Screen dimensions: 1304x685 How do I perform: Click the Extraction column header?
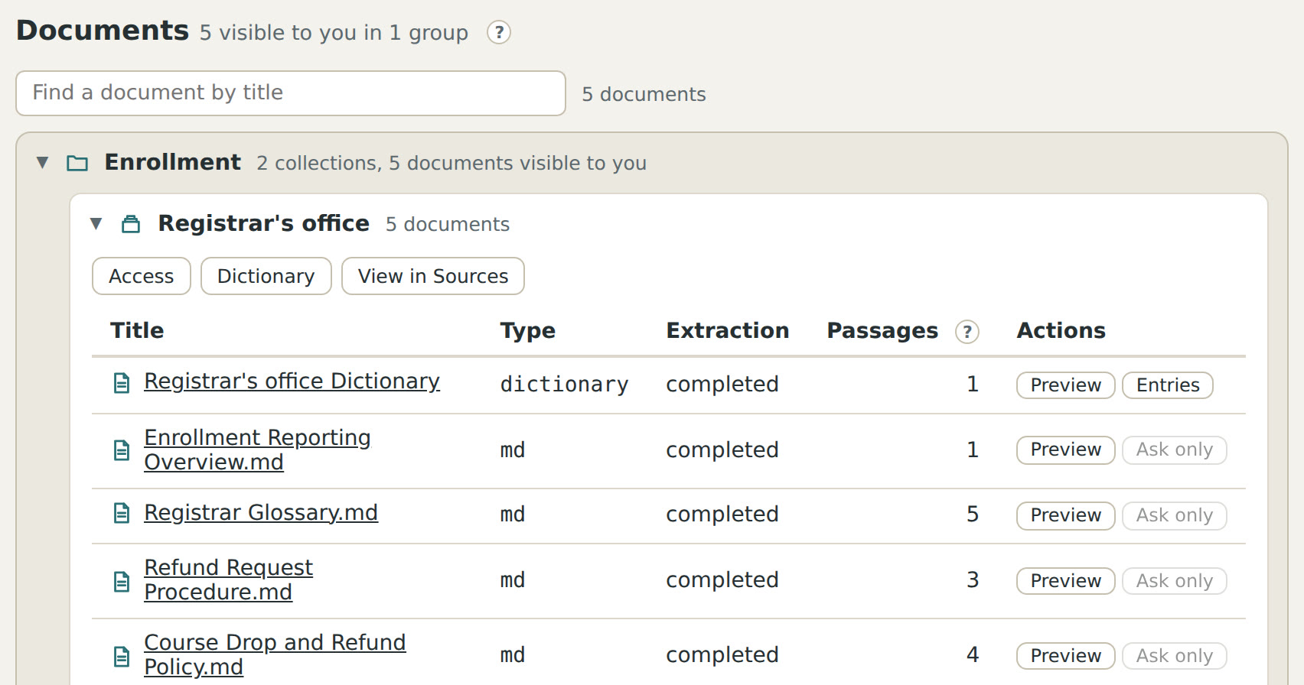(728, 330)
